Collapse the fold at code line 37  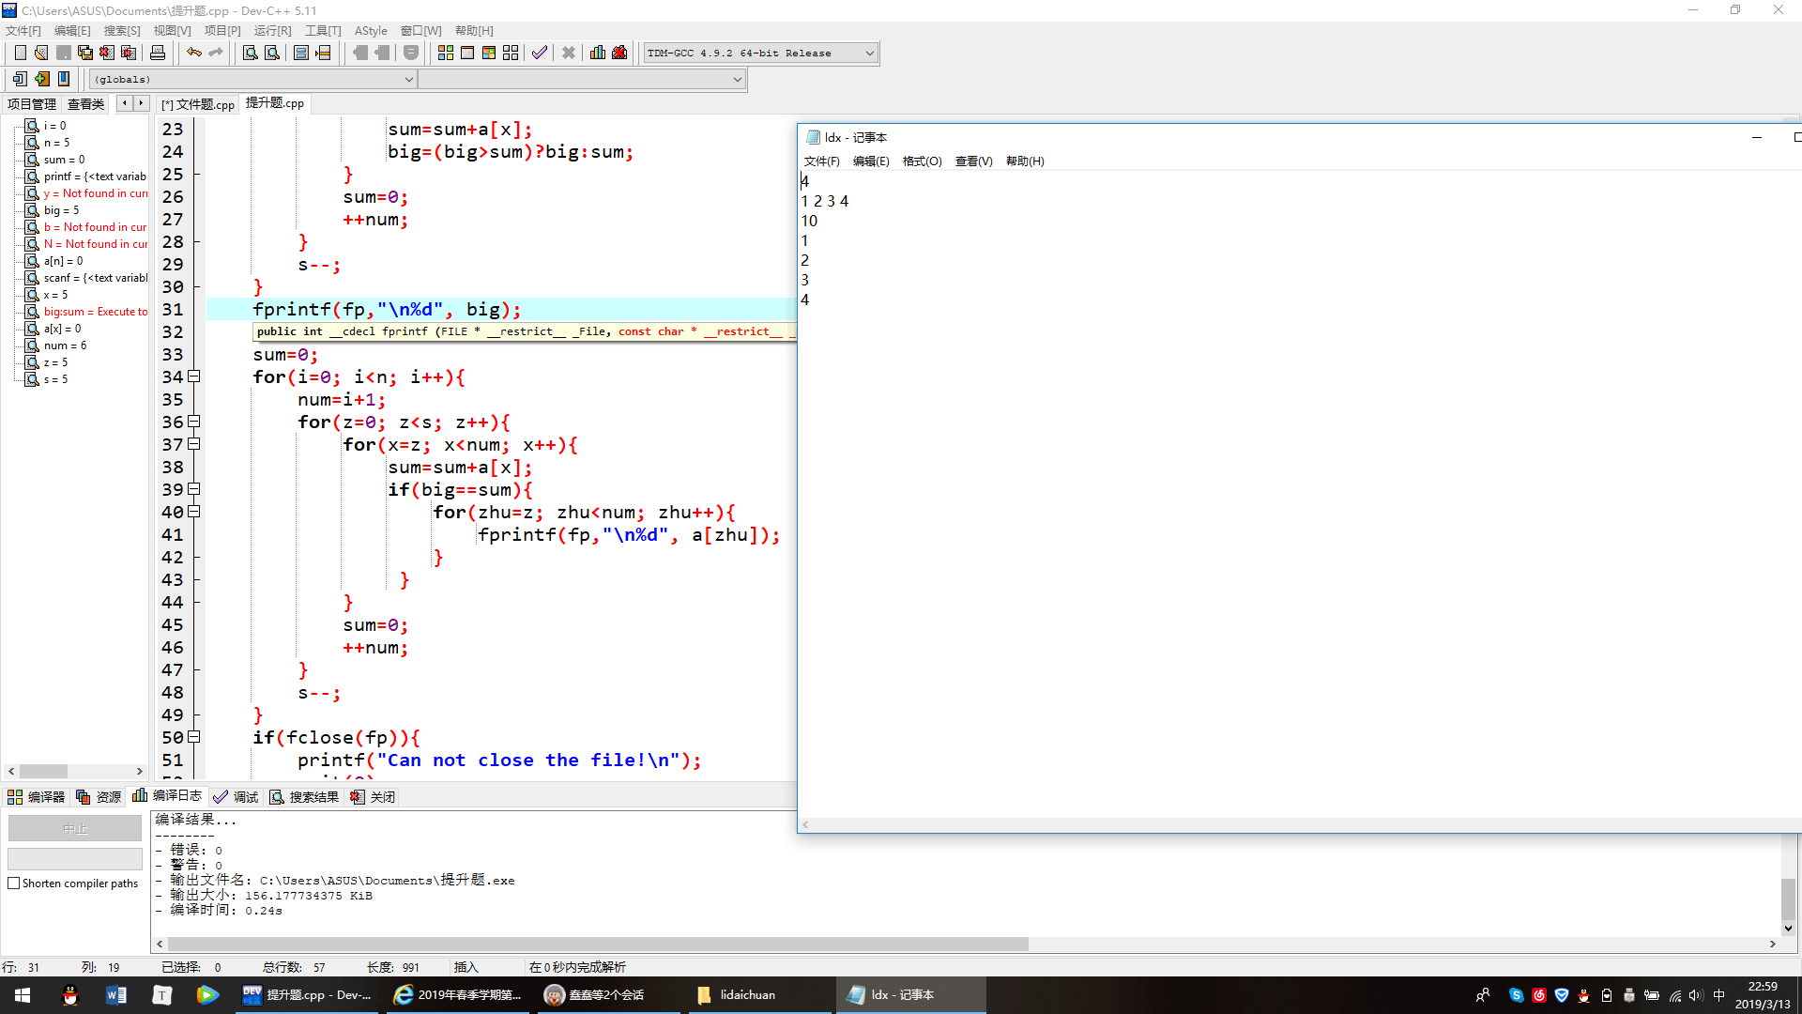[x=194, y=444]
